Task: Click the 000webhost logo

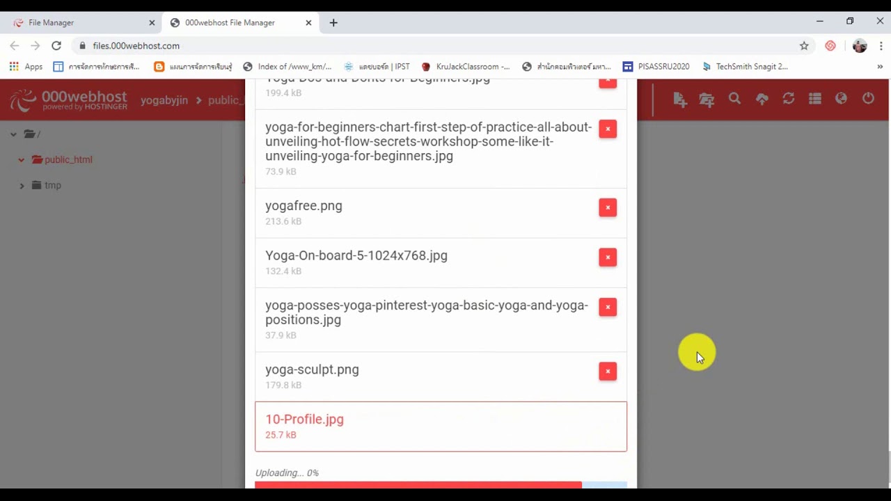Action: click(x=69, y=100)
